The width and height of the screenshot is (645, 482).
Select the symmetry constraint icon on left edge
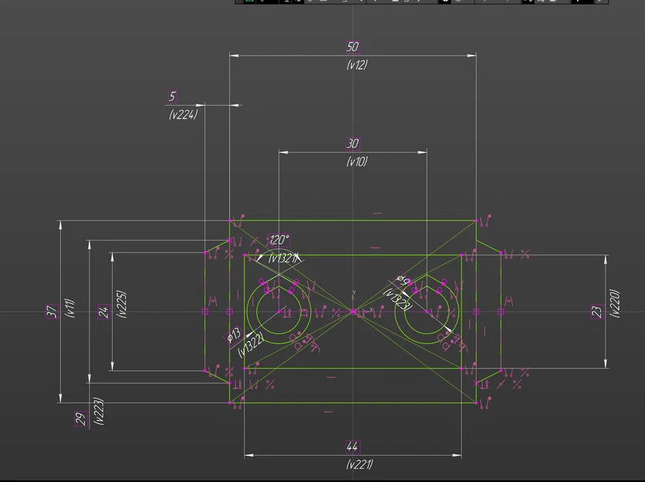(x=213, y=302)
